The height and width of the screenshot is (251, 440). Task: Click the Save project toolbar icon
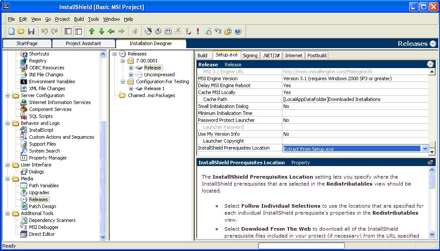tap(31, 31)
